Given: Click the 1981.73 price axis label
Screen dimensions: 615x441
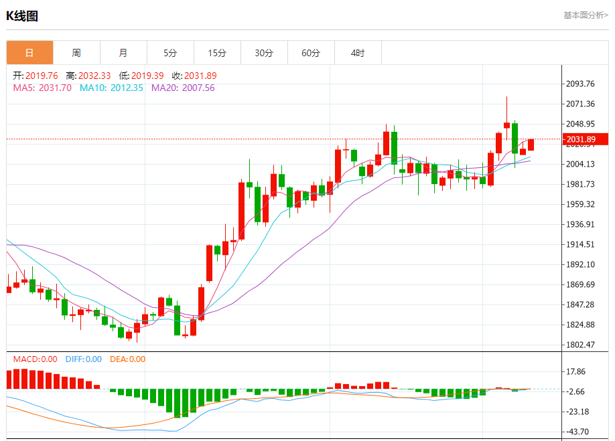Looking at the screenshot, I should (580, 184).
